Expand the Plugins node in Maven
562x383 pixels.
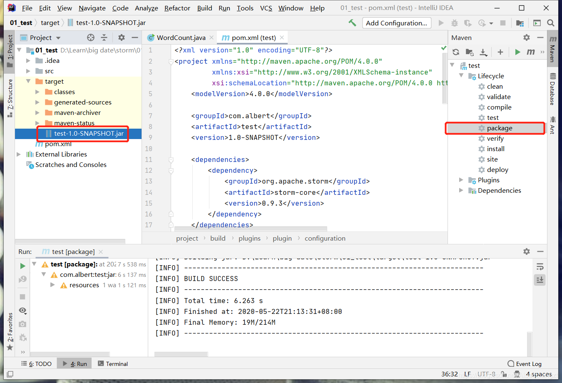[x=461, y=180]
